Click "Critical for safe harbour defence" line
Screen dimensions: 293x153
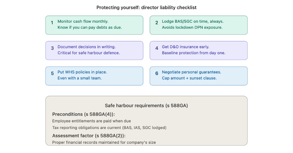tap(89, 53)
